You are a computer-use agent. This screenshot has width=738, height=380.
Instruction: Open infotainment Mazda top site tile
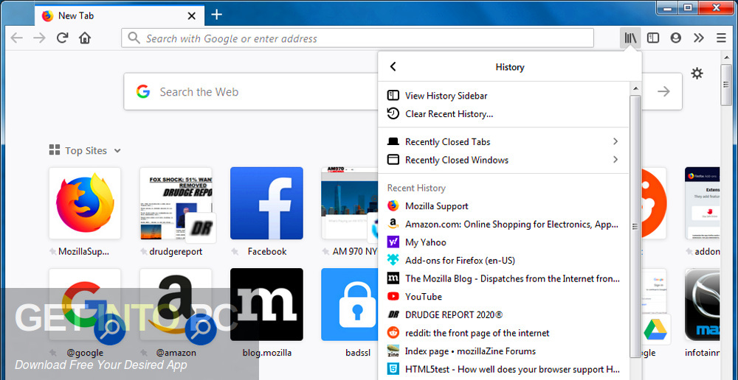pyautogui.click(x=703, y=304)
